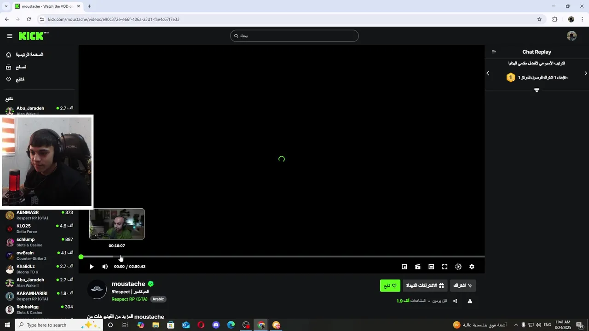Image resolution: width=589 pixels, height=331 pixels.
Task: Open moustache channel avatar
Action: (97, 290)
